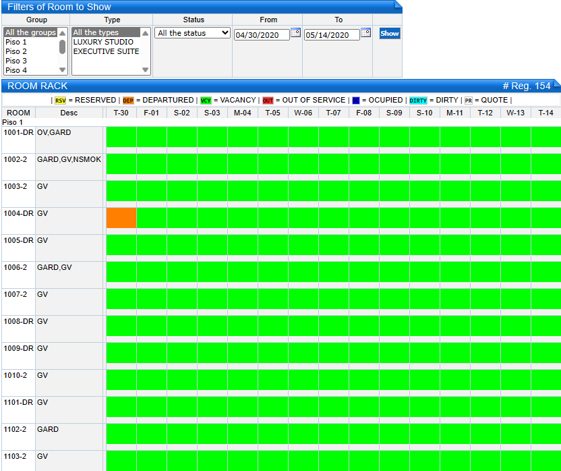Screen dimensions: 561x471
Task: Select Piso 1 in Group list
Action: tap(16, 42)
